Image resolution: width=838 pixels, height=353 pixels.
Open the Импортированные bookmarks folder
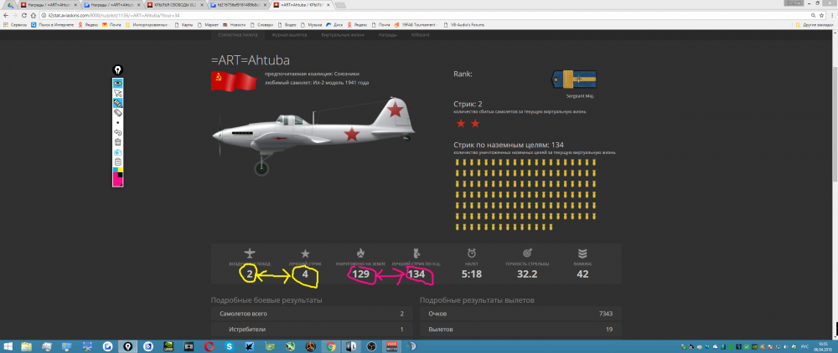pyautogui.click(x=147, y=24)
